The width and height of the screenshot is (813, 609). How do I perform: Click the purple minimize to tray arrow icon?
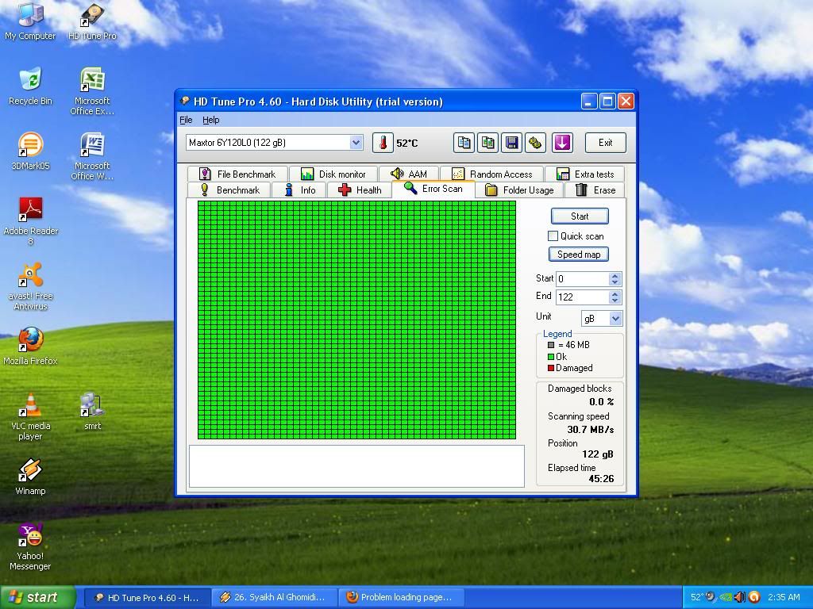(563, 143)
